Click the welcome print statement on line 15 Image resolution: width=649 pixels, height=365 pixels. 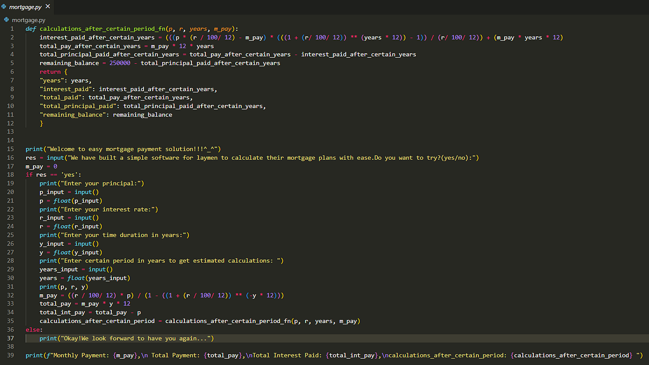pos(124,148)
